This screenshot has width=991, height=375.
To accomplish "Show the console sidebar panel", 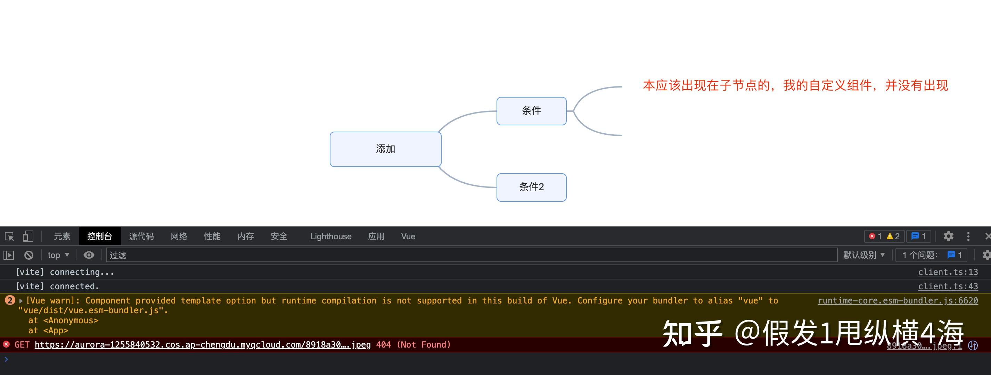I will click(x=8, y=255).
